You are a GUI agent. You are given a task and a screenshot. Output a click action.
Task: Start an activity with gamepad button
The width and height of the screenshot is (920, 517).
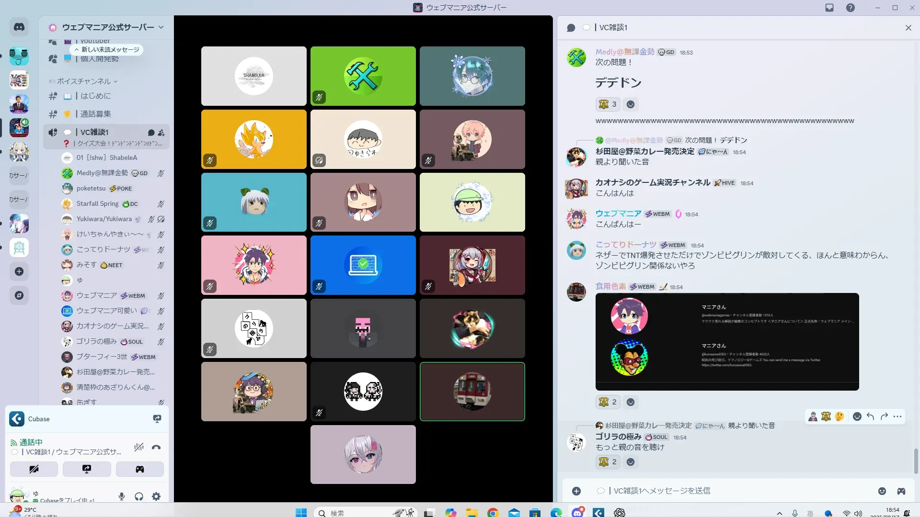click(x=139, y=469)
